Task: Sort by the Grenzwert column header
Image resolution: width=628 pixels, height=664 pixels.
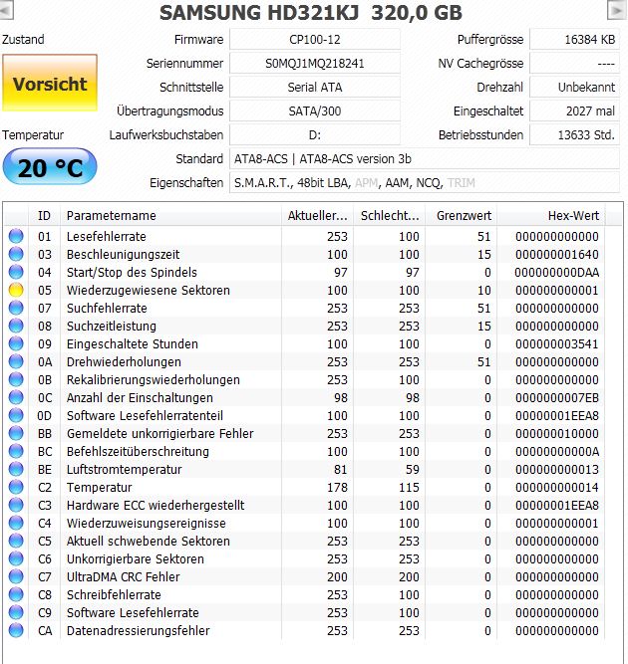Action: coord(462,216)
